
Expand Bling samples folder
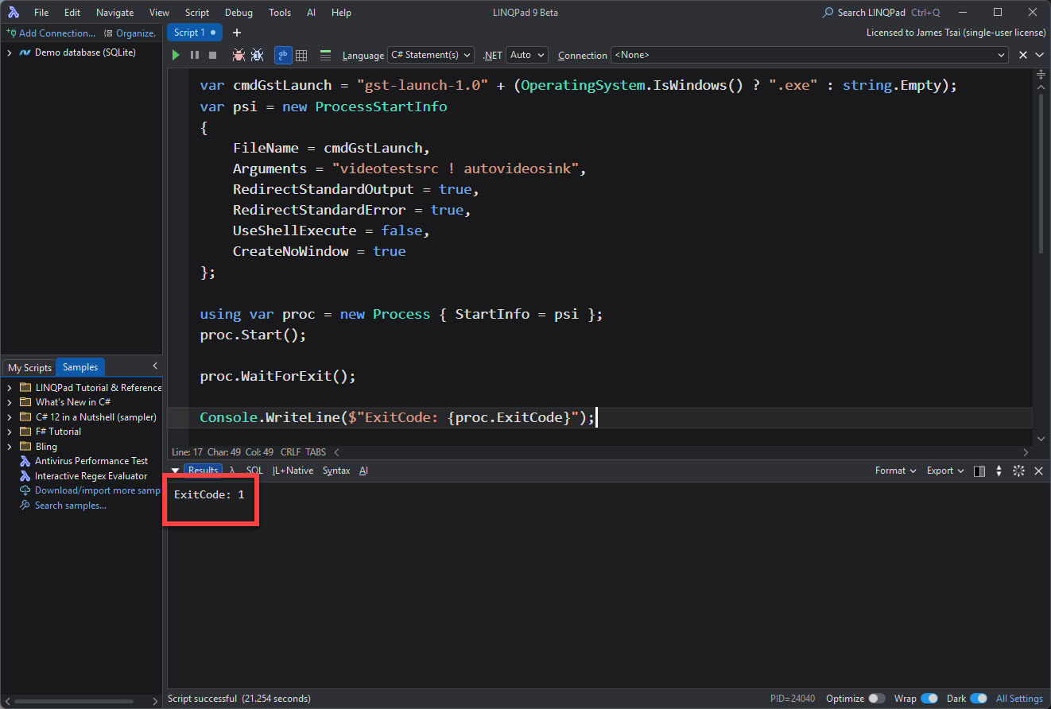click(x=9, y=446)
